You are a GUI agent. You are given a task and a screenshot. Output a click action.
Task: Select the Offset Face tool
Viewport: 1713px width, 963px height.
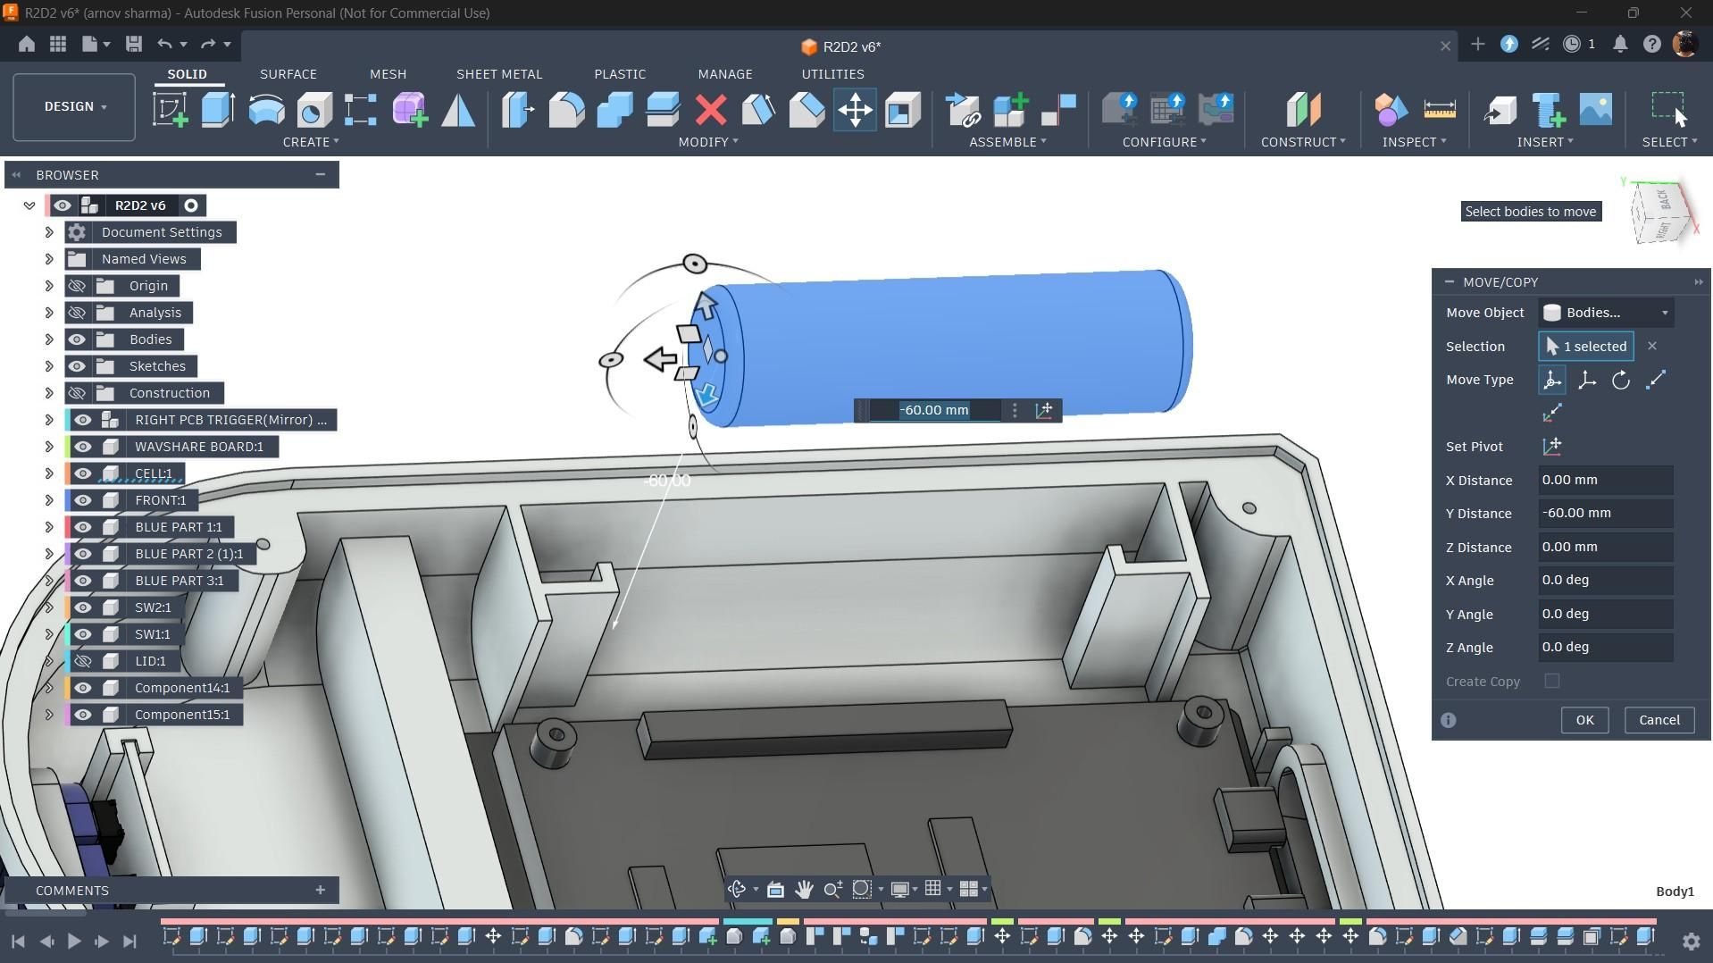coord(663,110)
